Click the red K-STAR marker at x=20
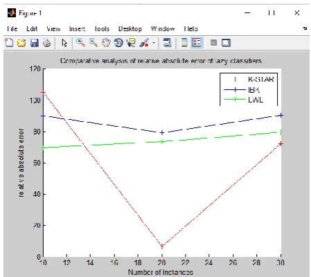311x277 pixels. point(162,247)
